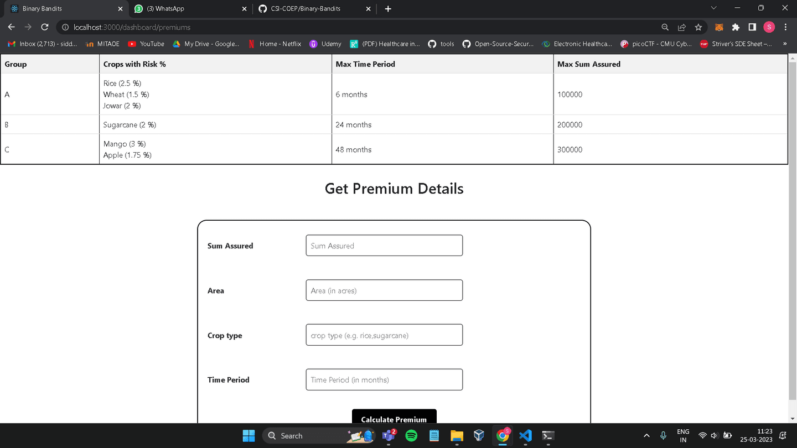This screenshot has width=797, height=448.
Task: Focus the Crop type input field
Action: (x=384, y=335)
